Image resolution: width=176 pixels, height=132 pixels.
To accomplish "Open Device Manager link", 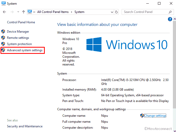I will [x=18, y=32].
